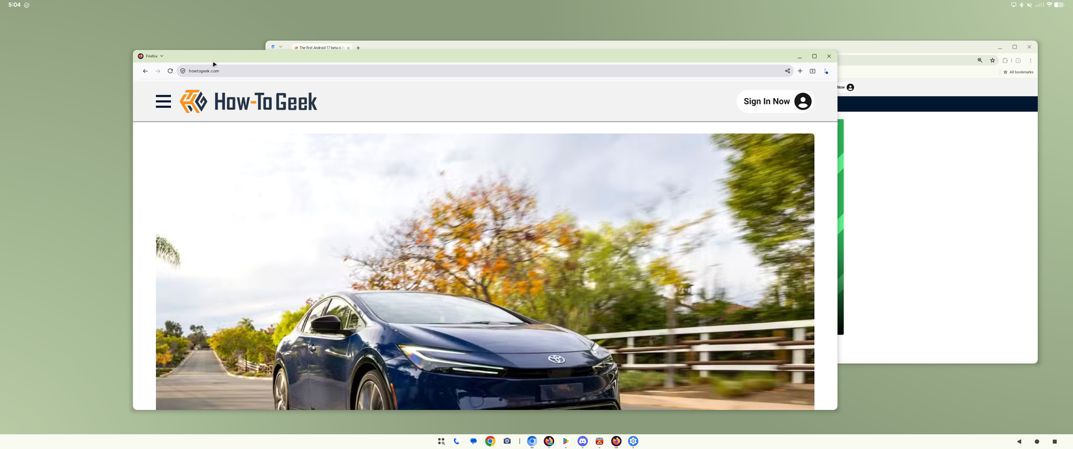Viewport: 1073px width, 449px height.
Task: Expand the Firefox app header dropdown
Action: point(151,56)
